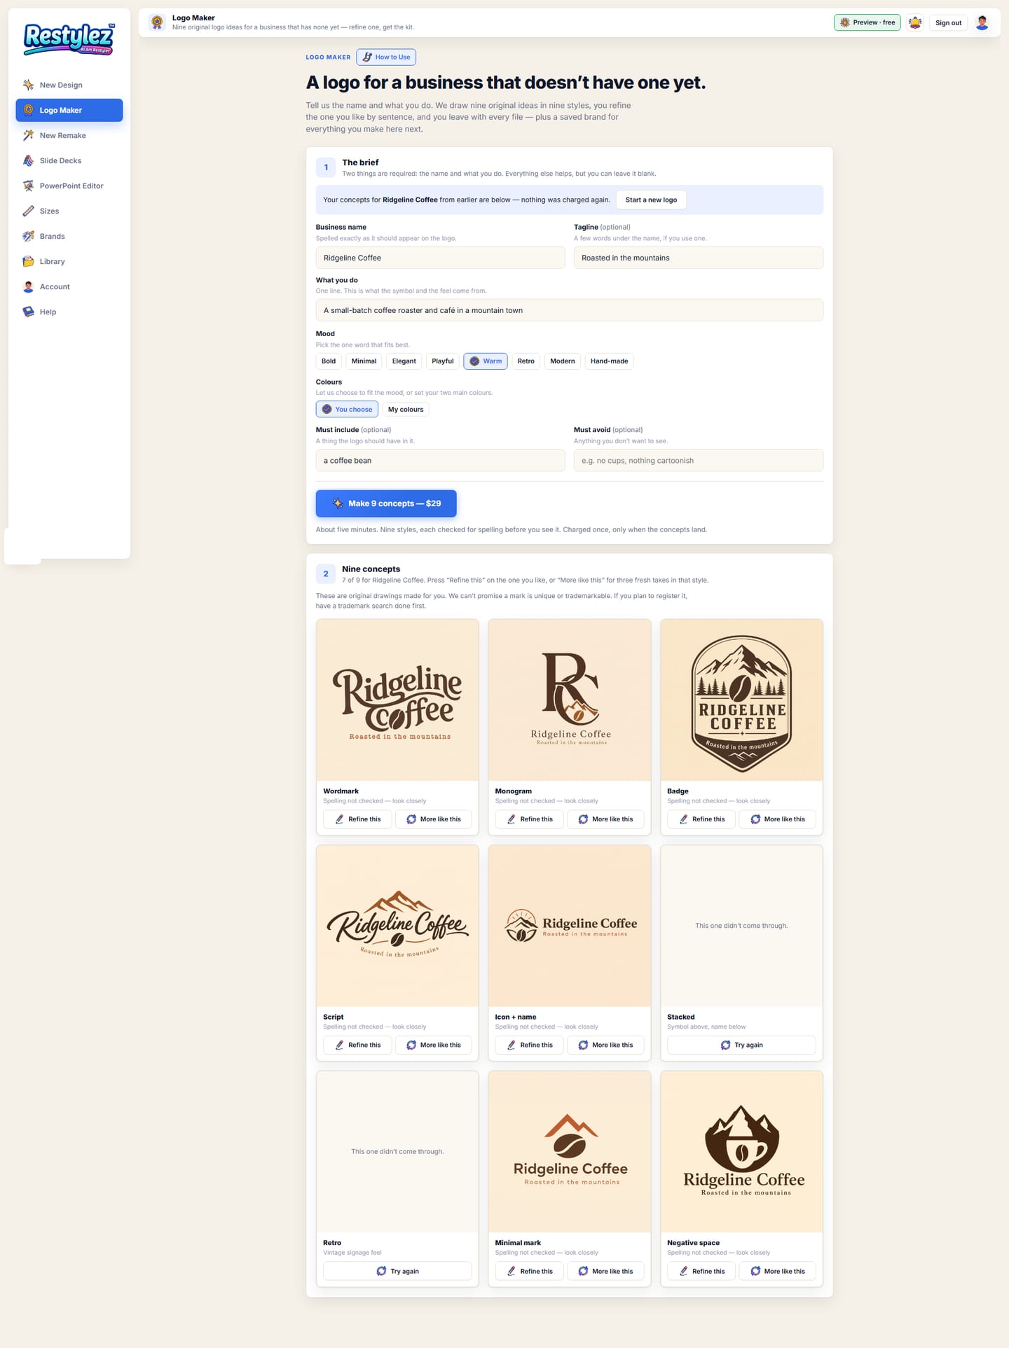Refine the Badge concept
The width and height of the screenshot is (1009, 1348).
coord(701,819)
